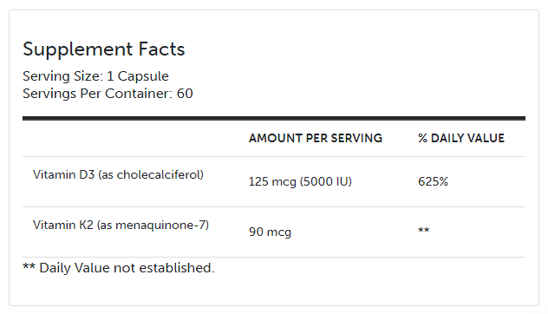
Task: Click the 125 mcg (5000 IU) amount
Action: pos(300,181)
